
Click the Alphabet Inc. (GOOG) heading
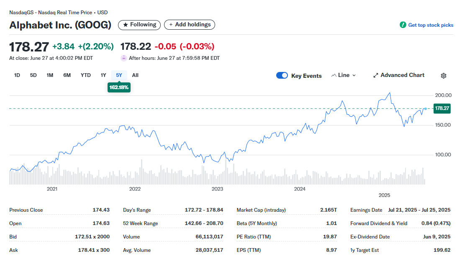pyautogui.click(x=60, y=25)
